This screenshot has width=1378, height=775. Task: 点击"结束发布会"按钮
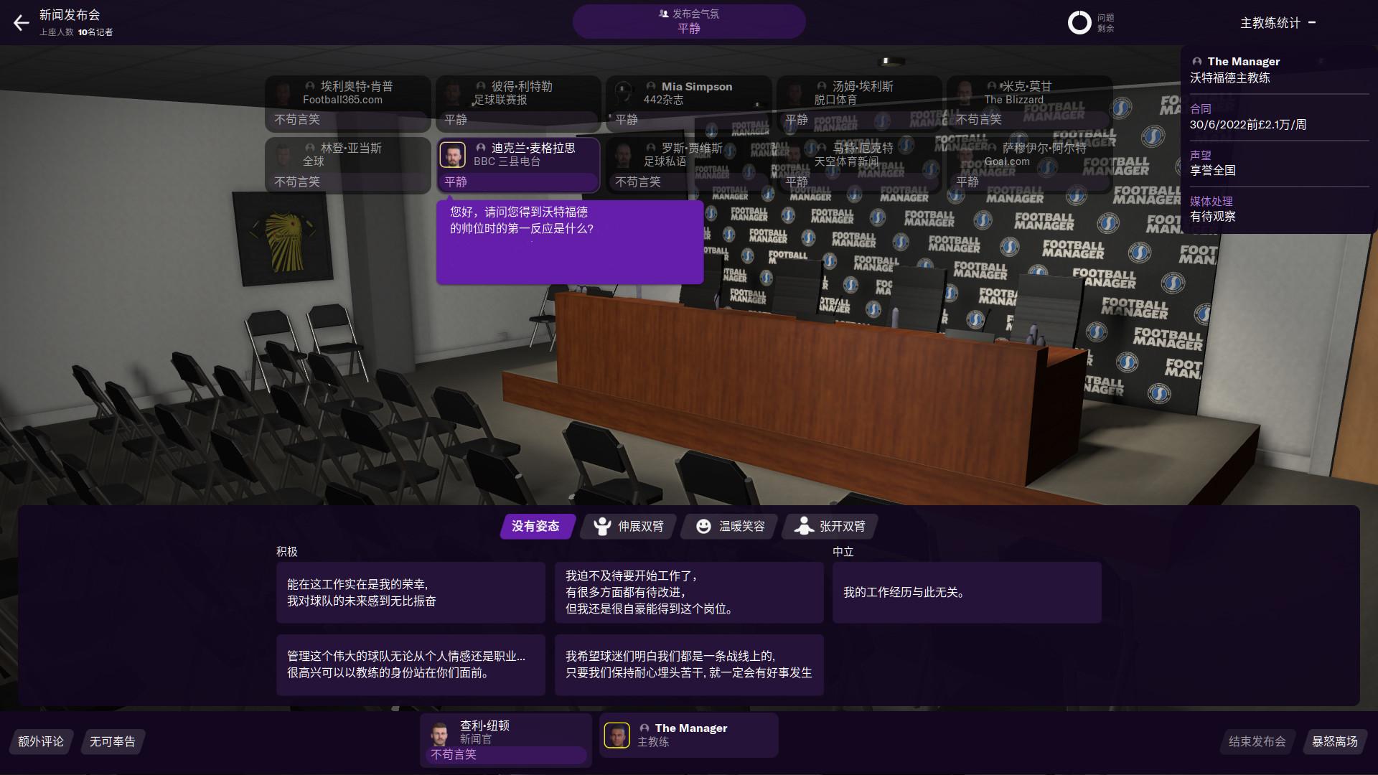(x=1257, y=743)
